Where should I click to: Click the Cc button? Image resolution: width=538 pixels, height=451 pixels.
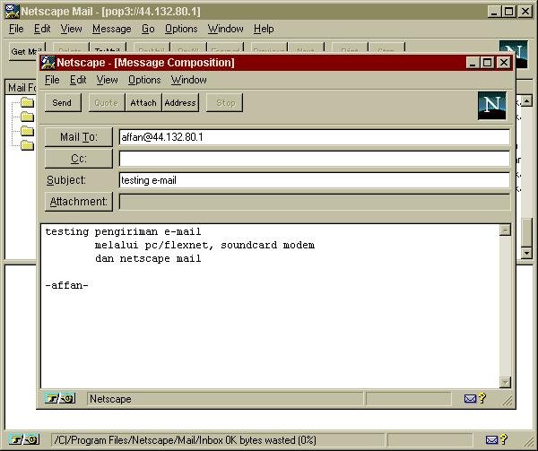pos(79,159)
